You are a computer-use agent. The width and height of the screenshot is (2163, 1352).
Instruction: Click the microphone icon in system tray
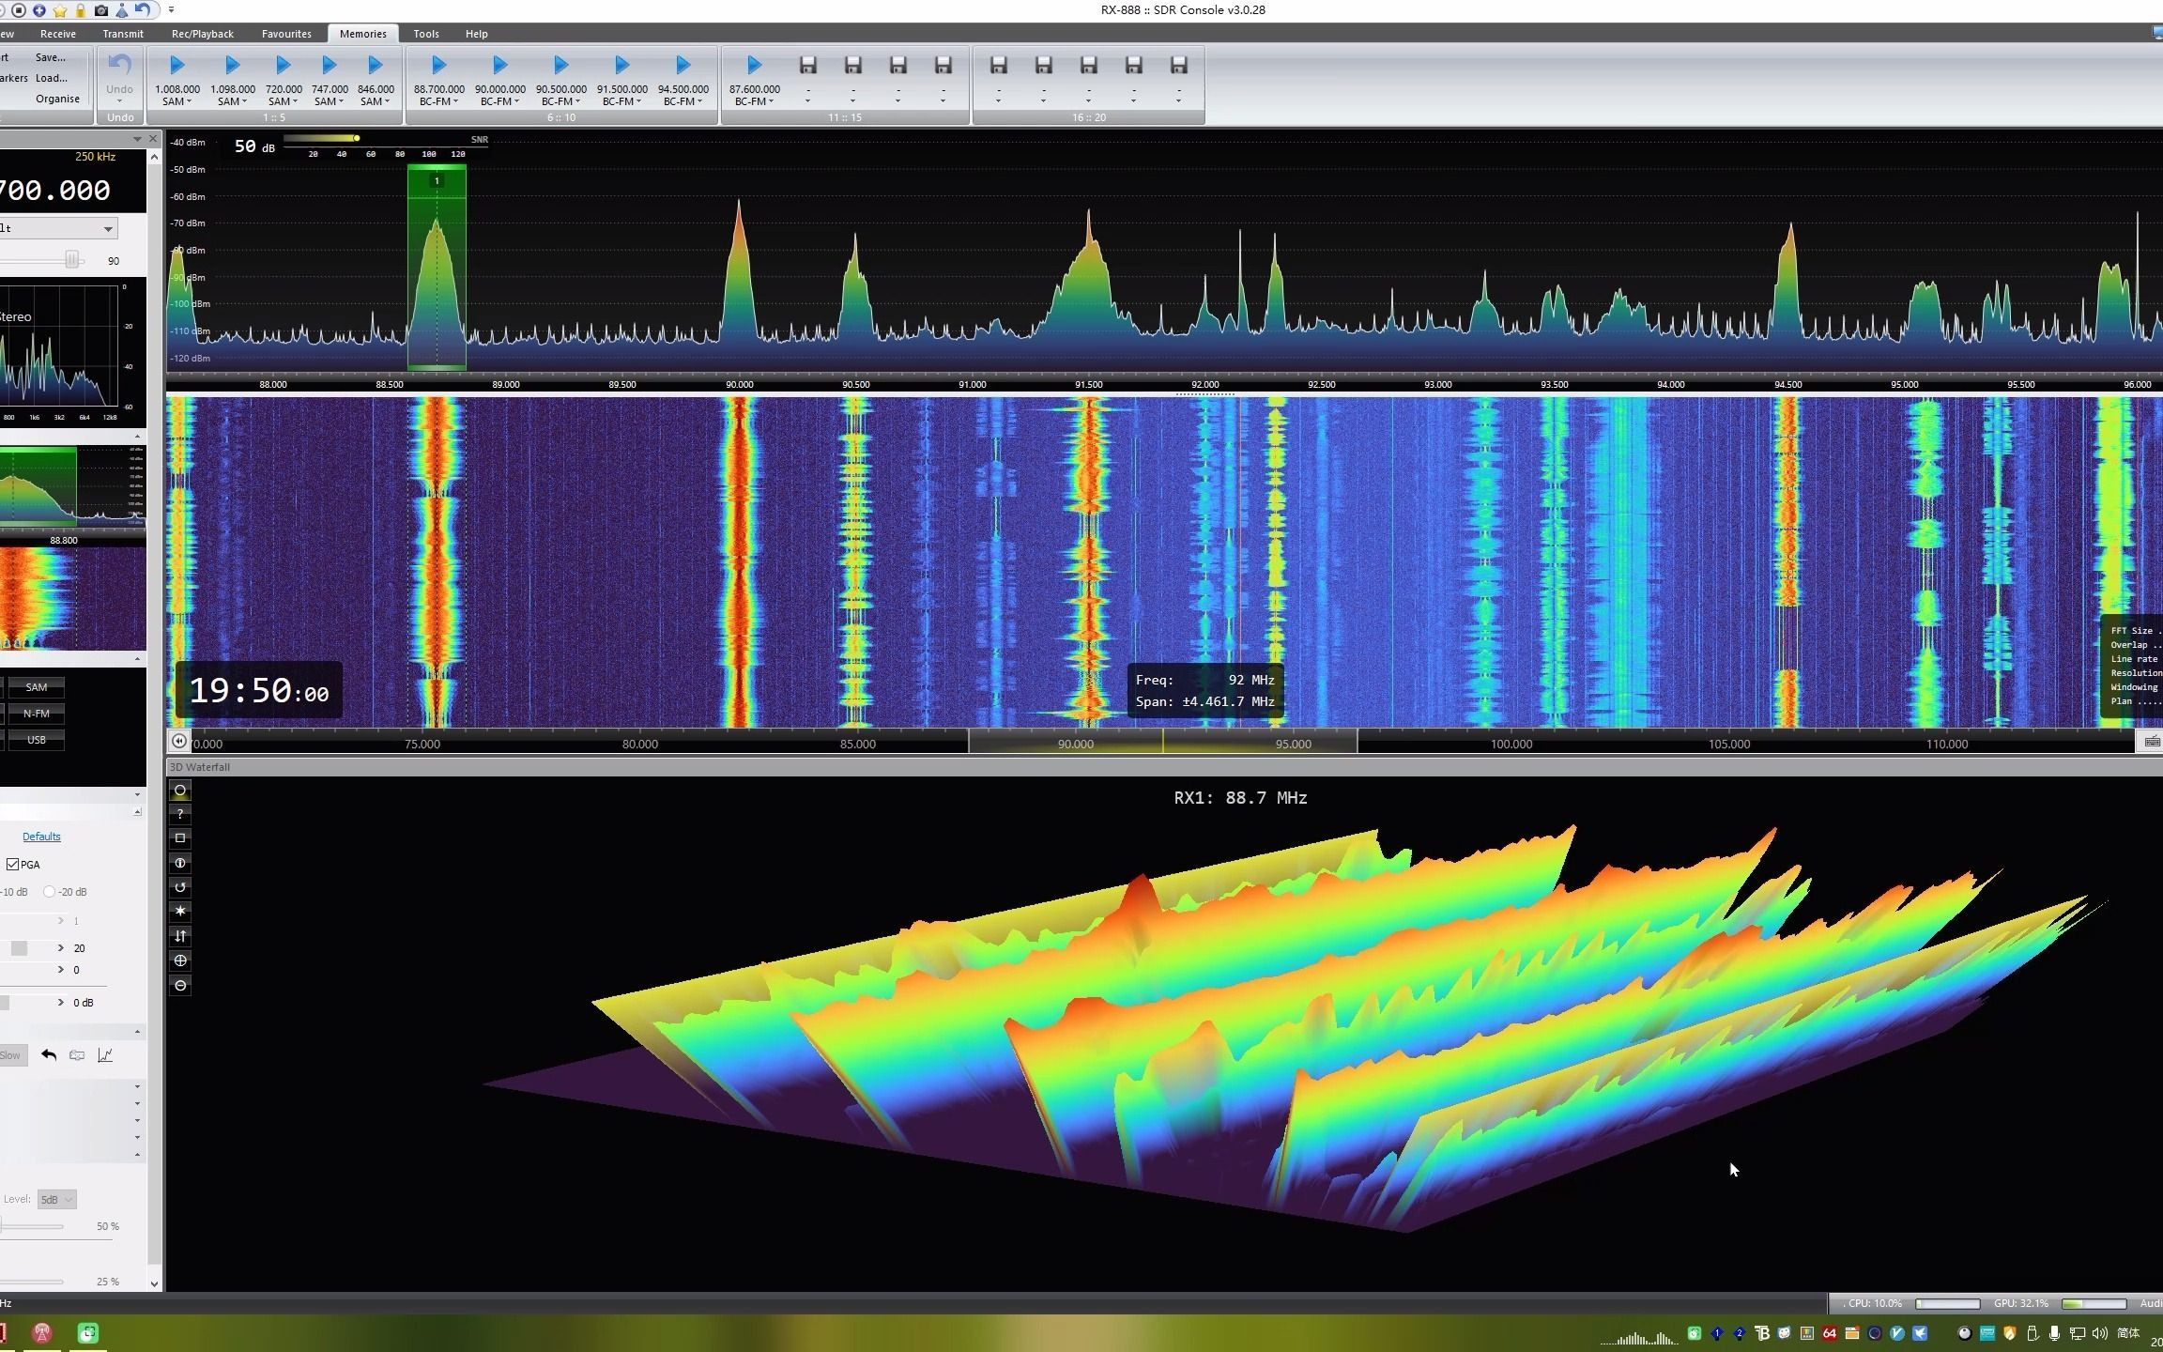click(2055, 1333)
